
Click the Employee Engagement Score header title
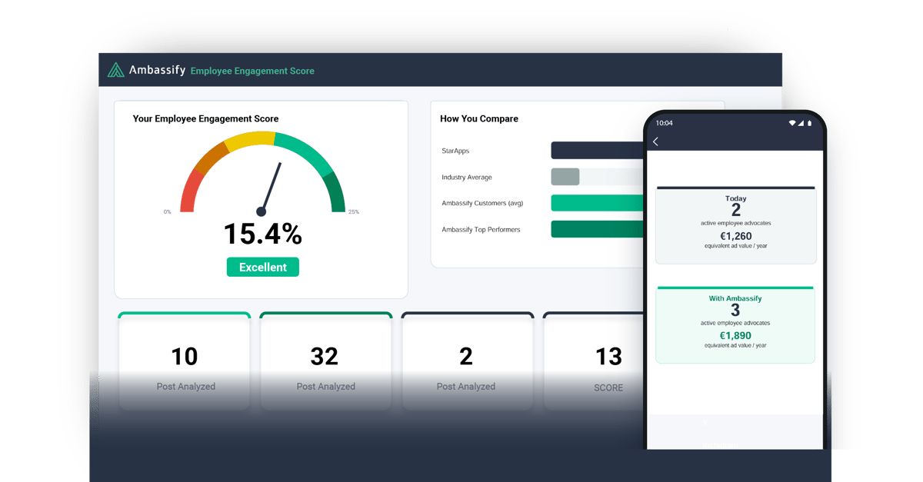click(x=252, y=71)
